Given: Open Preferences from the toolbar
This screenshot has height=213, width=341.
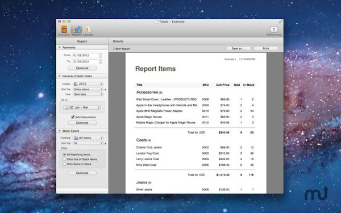Looking at the screenshot, I should pyautogui.click(x=273, y=31).
